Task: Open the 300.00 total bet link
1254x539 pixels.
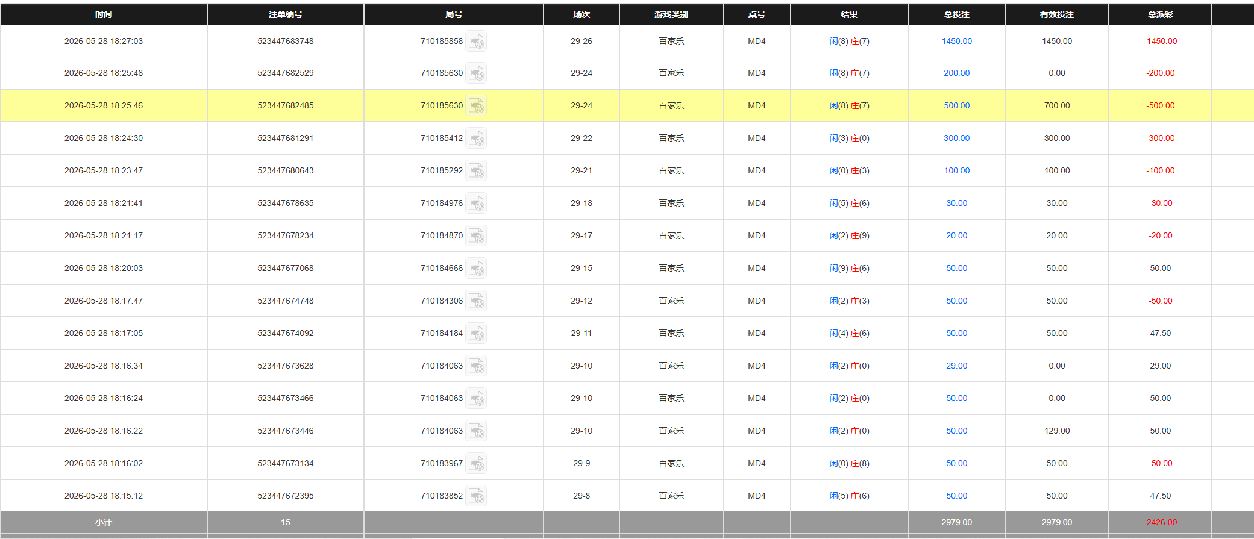Action: point(956,138)
